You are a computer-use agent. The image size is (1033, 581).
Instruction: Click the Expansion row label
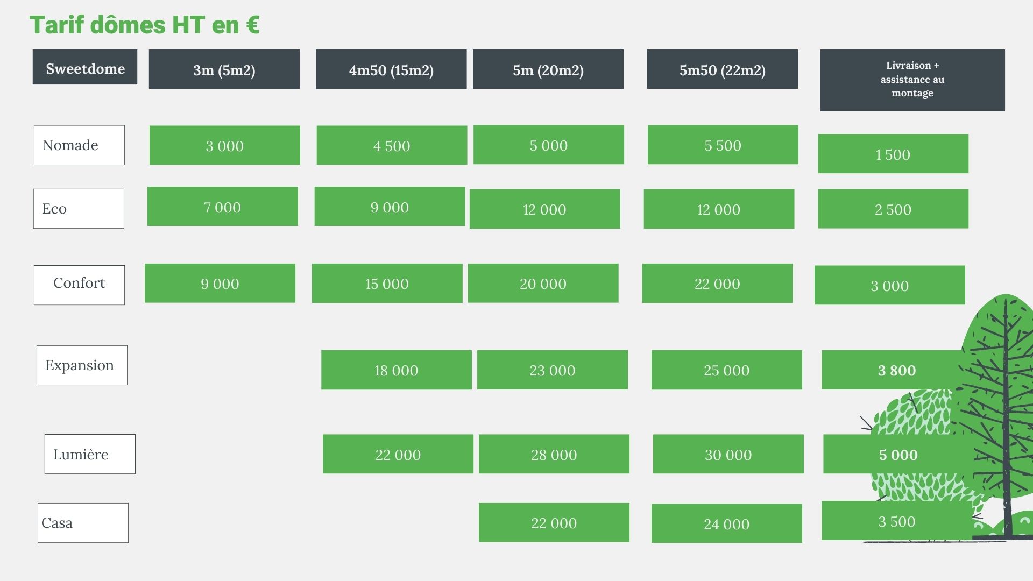tap(82, 365)
